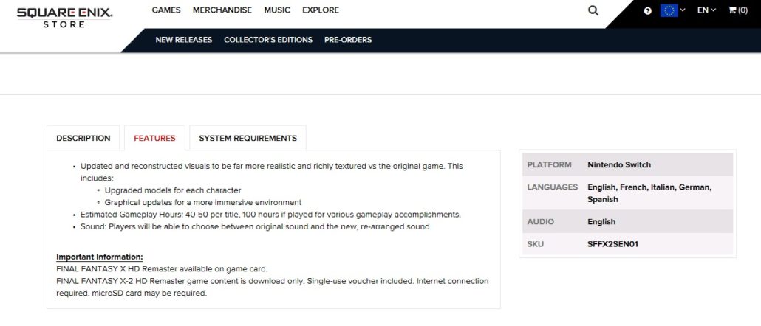The height and width of the screenshot is (326, 761).
Task: Click the SKU value 'SFFX2SEN01'
Action: pos(612,244)
